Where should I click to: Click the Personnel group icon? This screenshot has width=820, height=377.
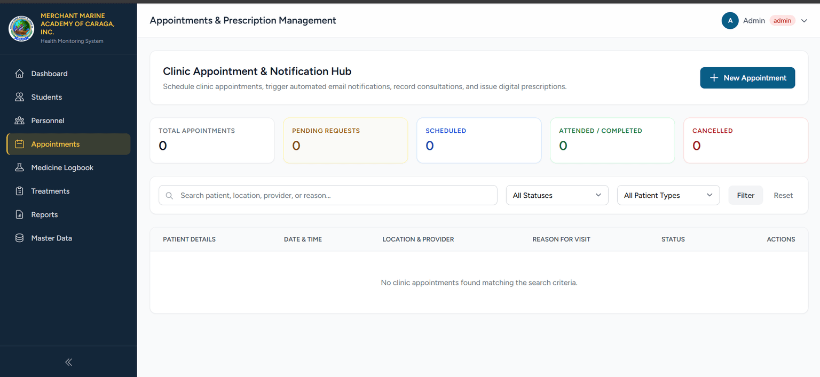pos(20,121)
